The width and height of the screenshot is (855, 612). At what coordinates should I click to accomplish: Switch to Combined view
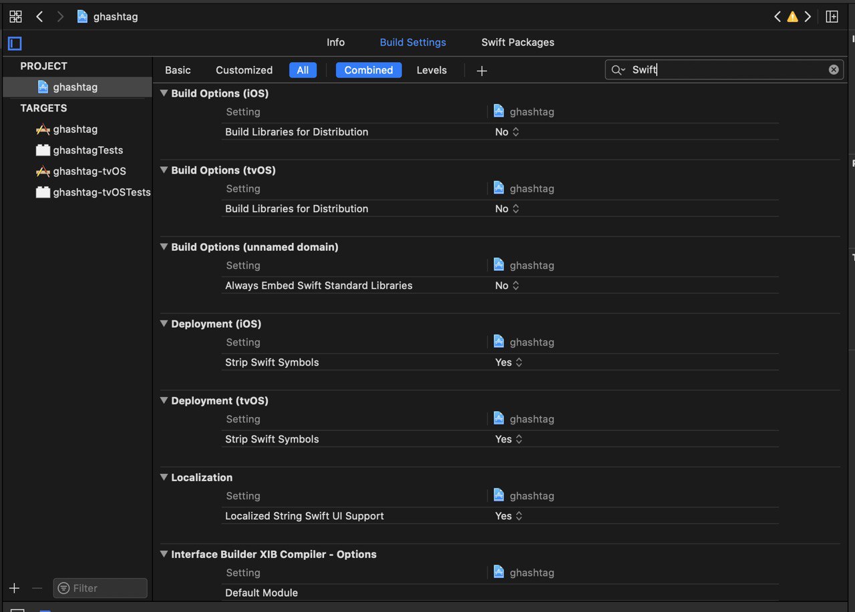click(369, 70)
